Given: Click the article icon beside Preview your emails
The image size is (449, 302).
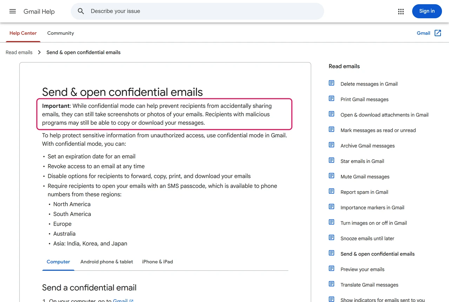Looking at the screenshot, I should point(331,268).
